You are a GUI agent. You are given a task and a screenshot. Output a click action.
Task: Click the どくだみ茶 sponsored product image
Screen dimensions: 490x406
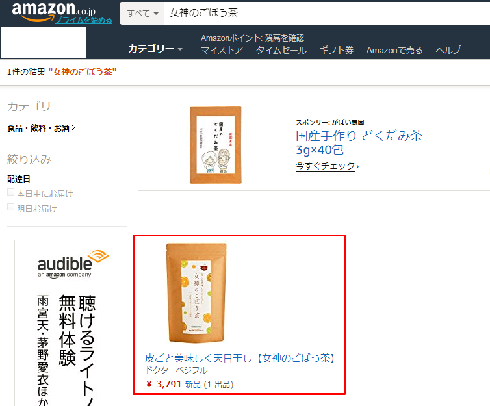coord(216,145)
